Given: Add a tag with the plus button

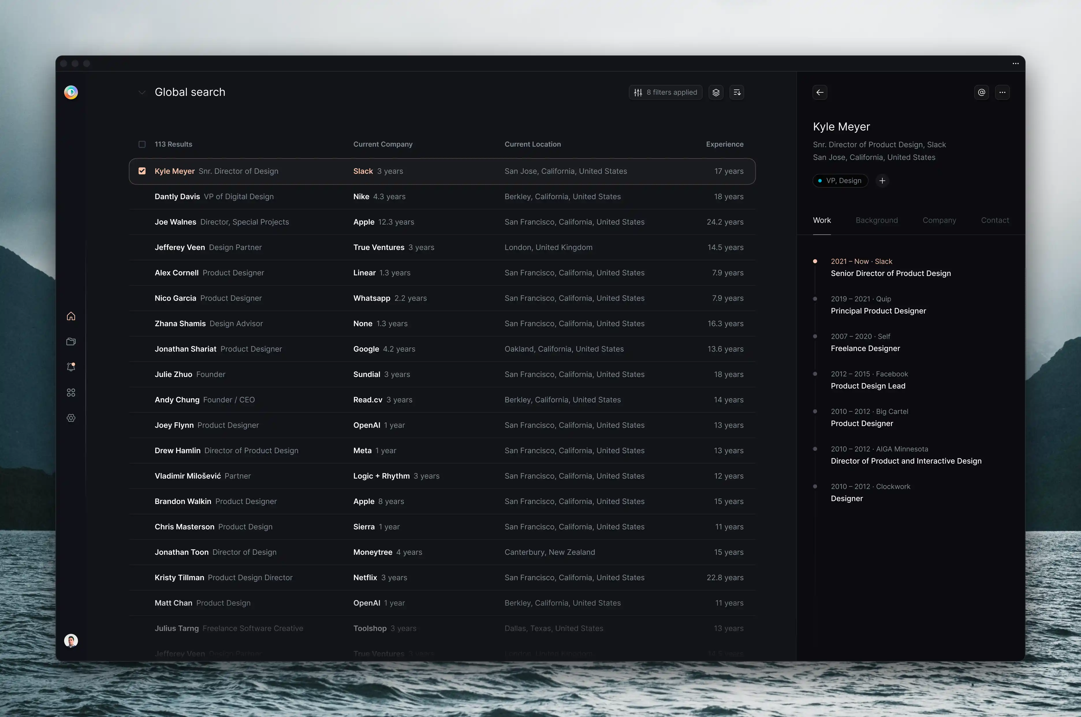Looking at the screenshot, I should 882,181.
